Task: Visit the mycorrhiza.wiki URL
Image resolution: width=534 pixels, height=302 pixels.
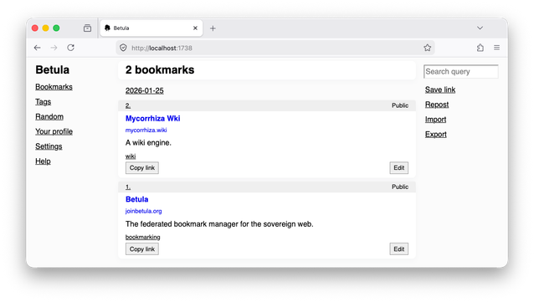Action: pyautogui.click(x=146, y=130)
